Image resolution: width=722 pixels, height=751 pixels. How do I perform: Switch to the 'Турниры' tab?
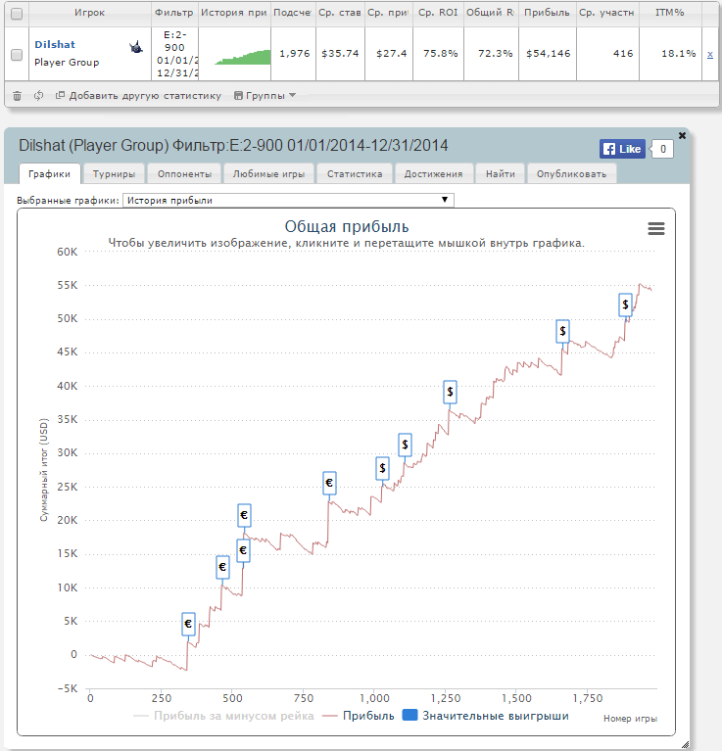(x=115, y=174)
